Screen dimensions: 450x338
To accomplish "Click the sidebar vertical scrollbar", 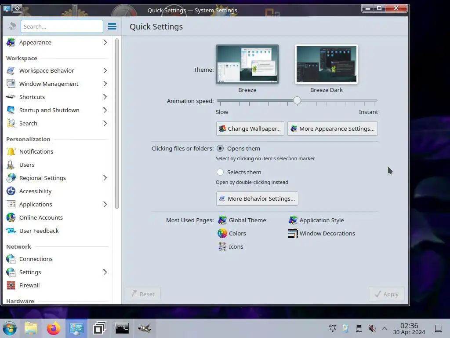I will pyautogui.click(x=117, y=124).
